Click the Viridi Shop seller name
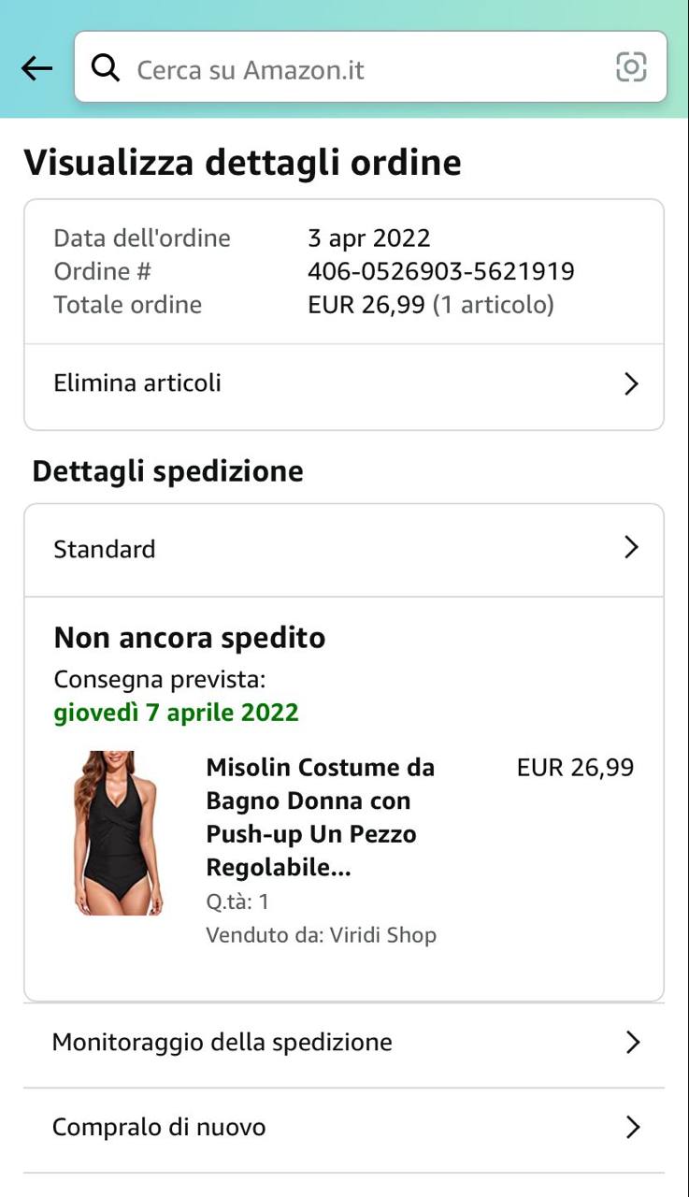 pos(382,934)
